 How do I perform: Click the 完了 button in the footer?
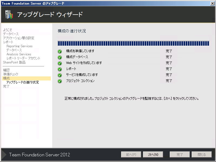[x=180, y=154]
